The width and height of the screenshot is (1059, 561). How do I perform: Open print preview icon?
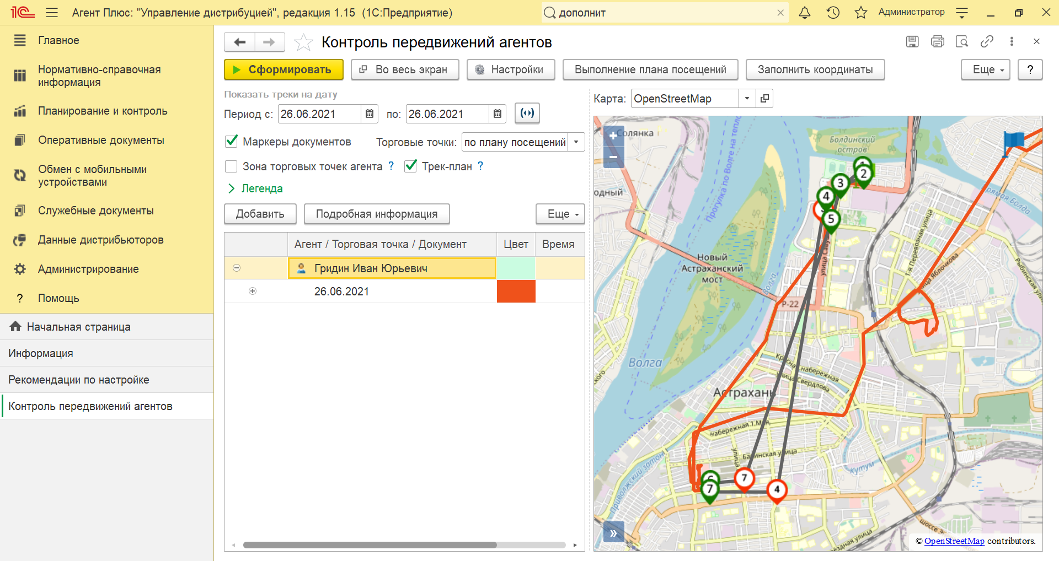point(962,41)
